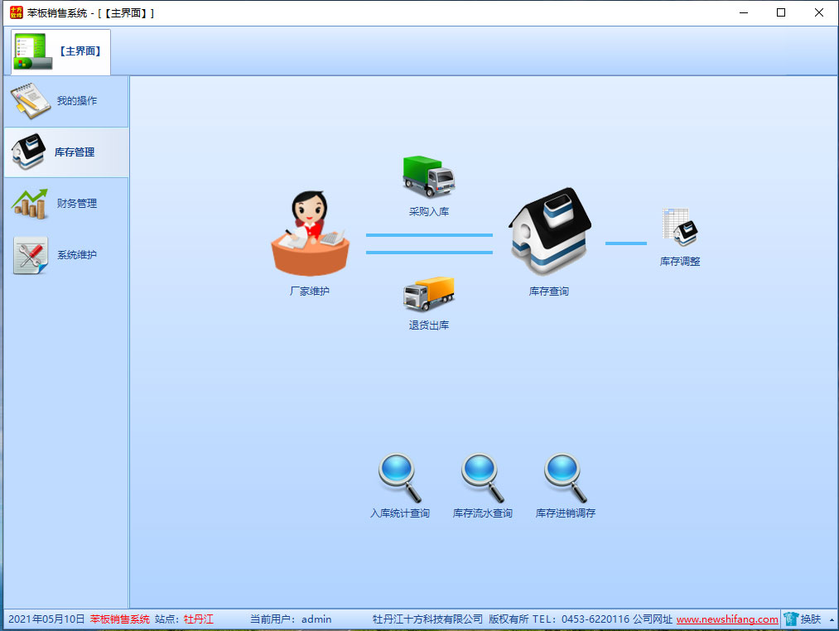
Task: Open 财务管理 sidebar section
Action: click(66, 204)
